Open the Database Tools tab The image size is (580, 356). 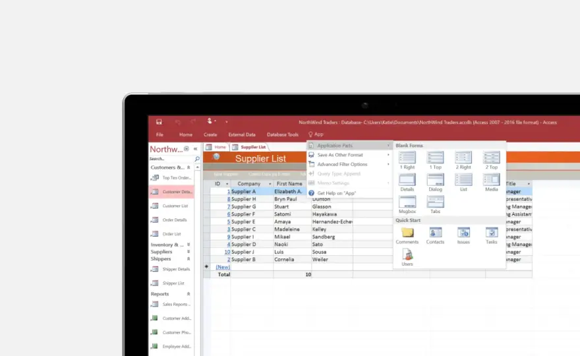tap(283, 134)
